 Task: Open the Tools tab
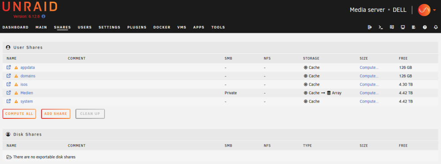tap(218, 27)
